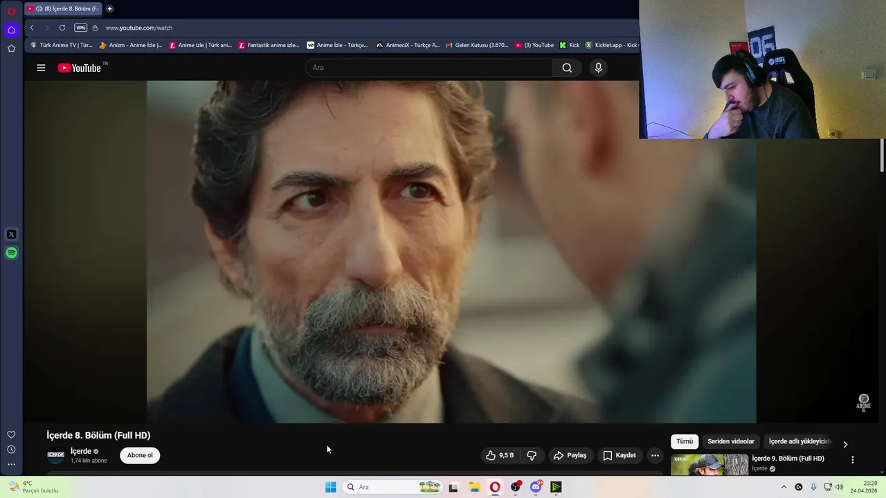Open options for İçerde 9. Bölüm suggestion
The width and height of the screenshot is (886, 498).
[x=853, y=459]
